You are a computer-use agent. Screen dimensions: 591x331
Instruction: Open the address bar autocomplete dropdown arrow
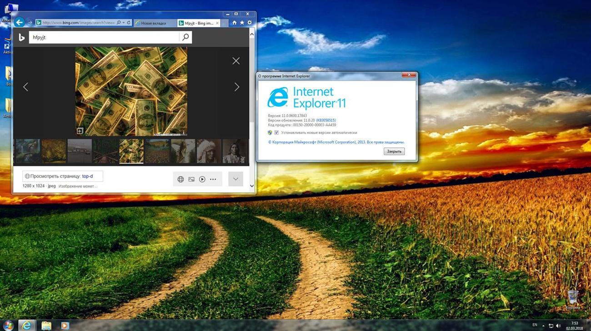click(x=123, y=23)
